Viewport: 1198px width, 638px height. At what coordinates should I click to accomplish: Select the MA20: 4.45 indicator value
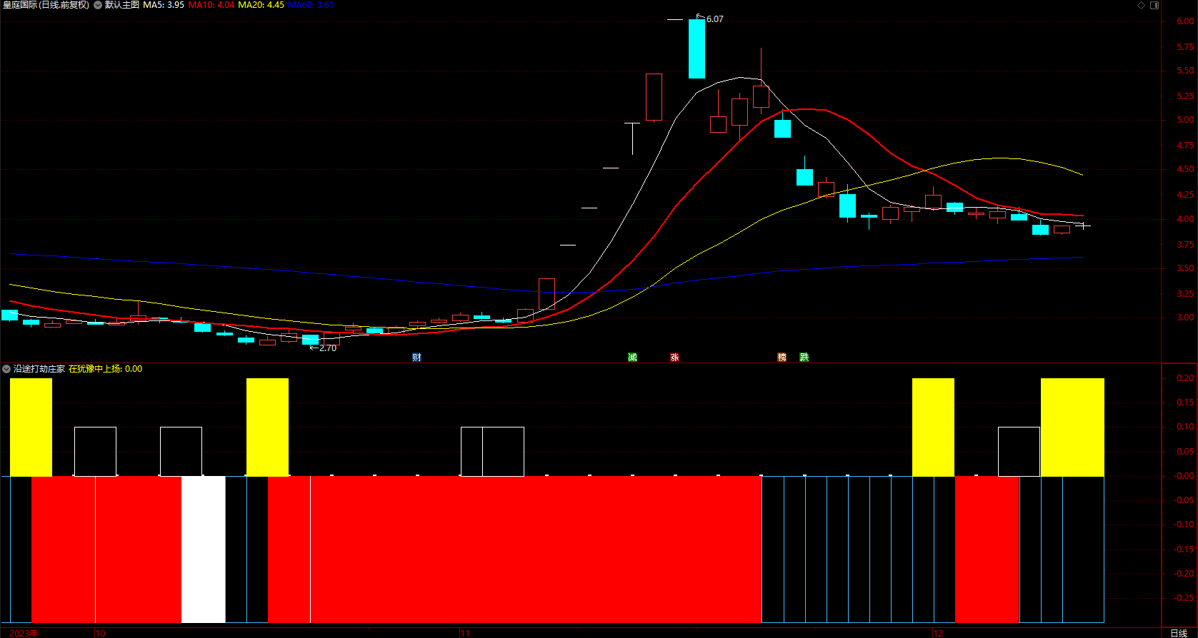(261, 5)
